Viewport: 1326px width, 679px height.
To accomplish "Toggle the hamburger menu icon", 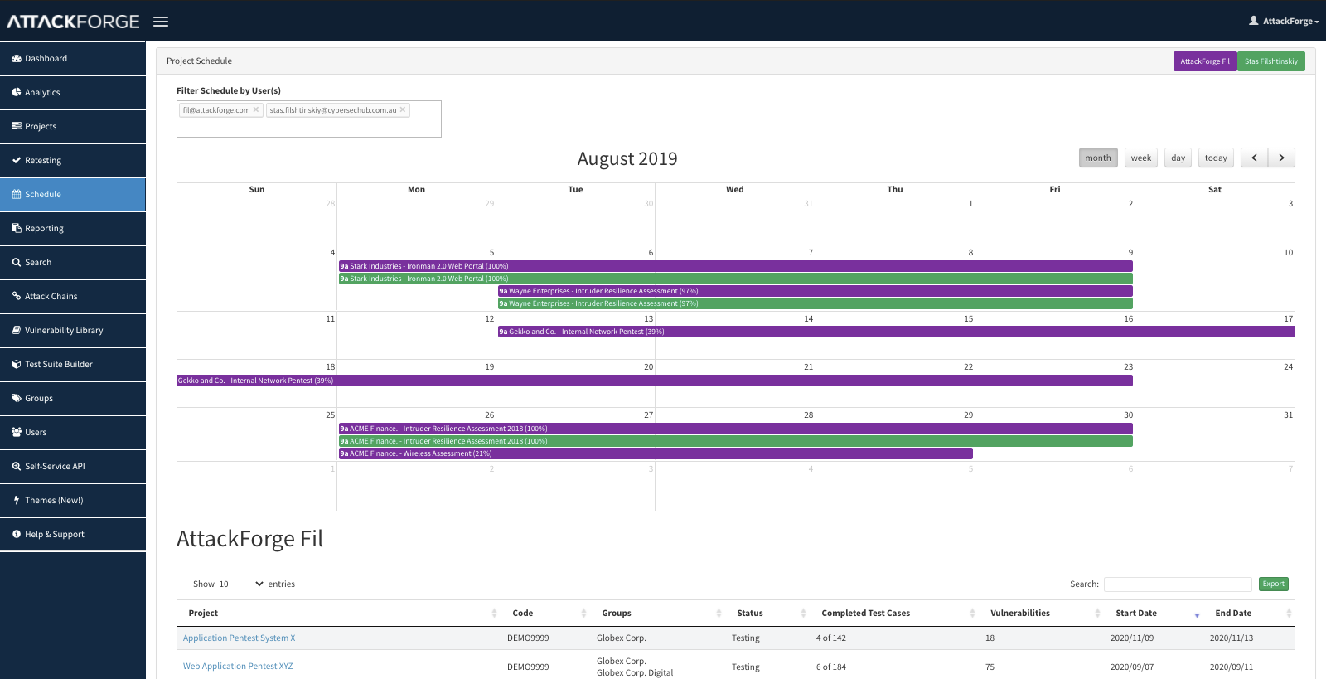I will coord(161,22).
